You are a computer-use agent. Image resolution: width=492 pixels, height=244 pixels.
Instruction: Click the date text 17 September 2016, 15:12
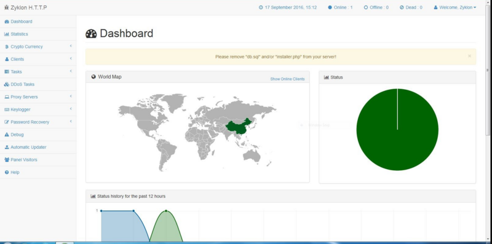coord(290,7)
